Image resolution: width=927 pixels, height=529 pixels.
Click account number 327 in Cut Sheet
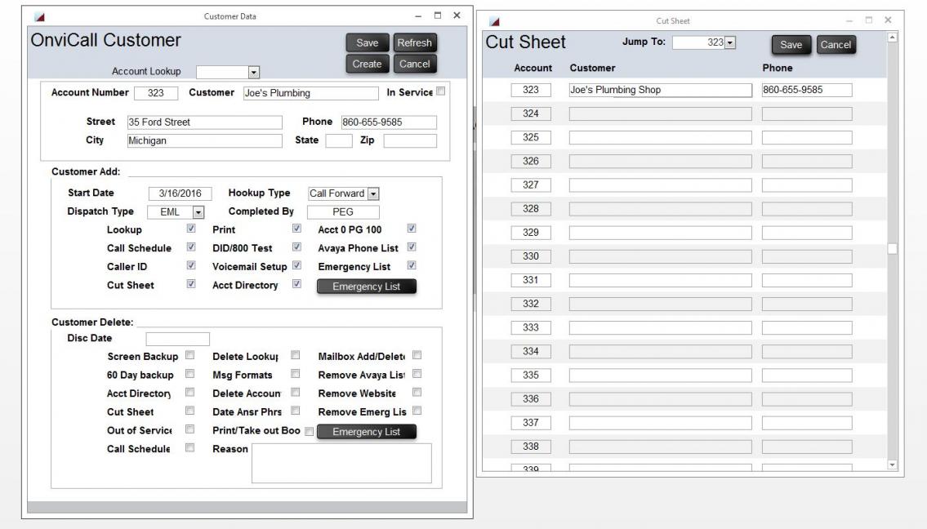pos(531,185)
